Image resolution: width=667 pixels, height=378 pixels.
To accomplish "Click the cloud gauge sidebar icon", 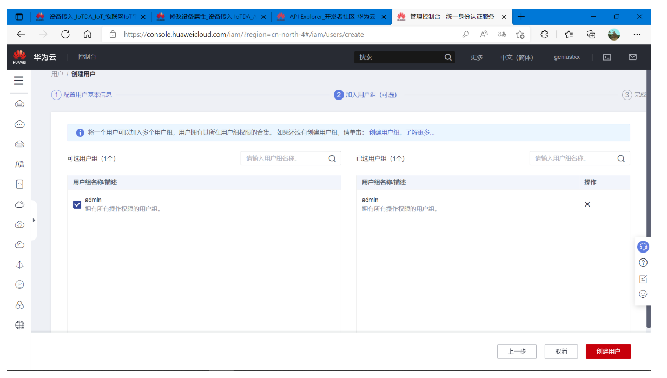I will 19,244.
